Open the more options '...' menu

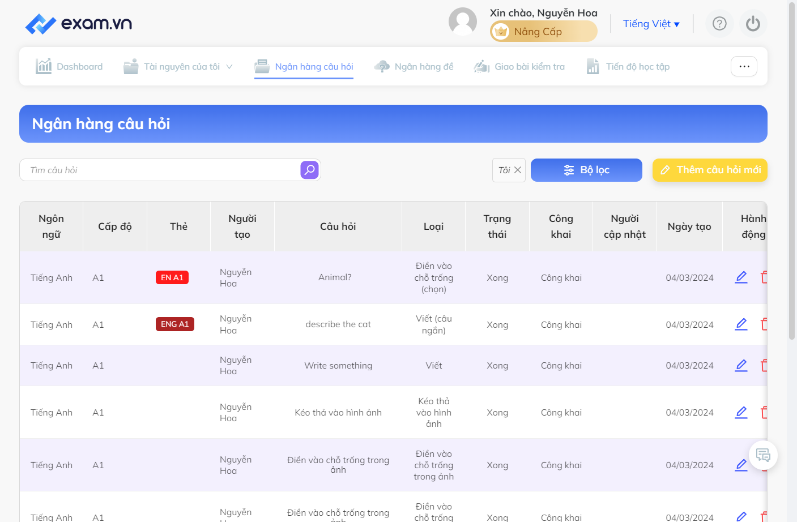pos(744,66)
